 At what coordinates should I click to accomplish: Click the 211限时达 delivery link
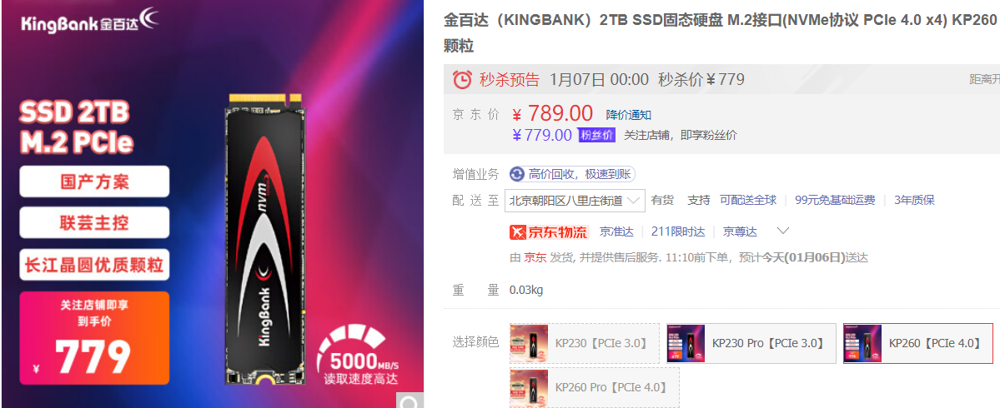pyautogui.click(x=678, y=231)
